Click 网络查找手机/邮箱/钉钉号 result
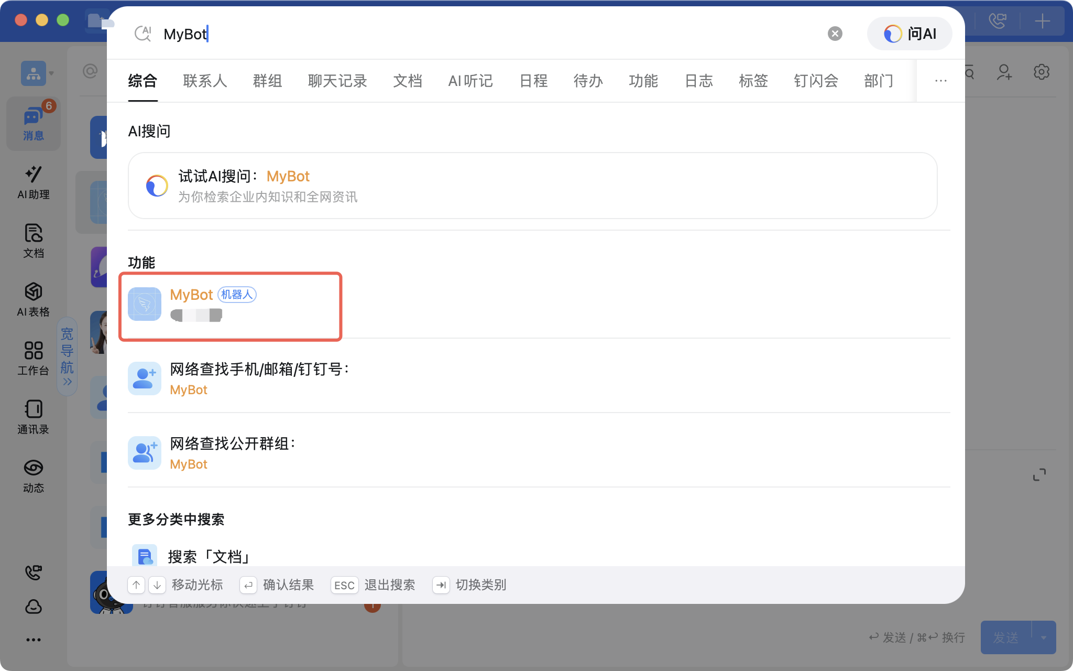Image resolution: width=1073 pixels, height=671 pixels. point(259,378)
